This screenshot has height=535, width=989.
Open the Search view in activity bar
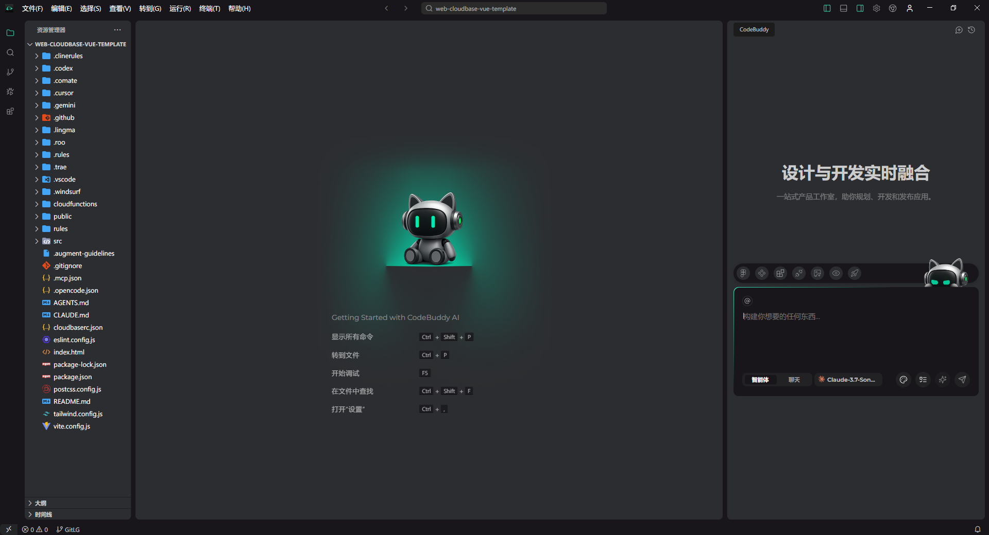pos(10,52)
